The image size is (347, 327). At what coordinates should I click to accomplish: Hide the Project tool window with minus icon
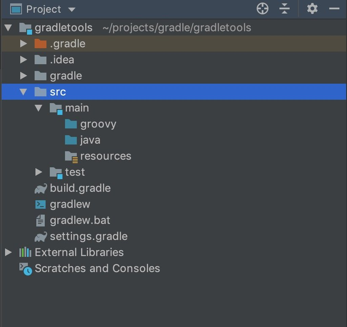[x=334, y=9]
